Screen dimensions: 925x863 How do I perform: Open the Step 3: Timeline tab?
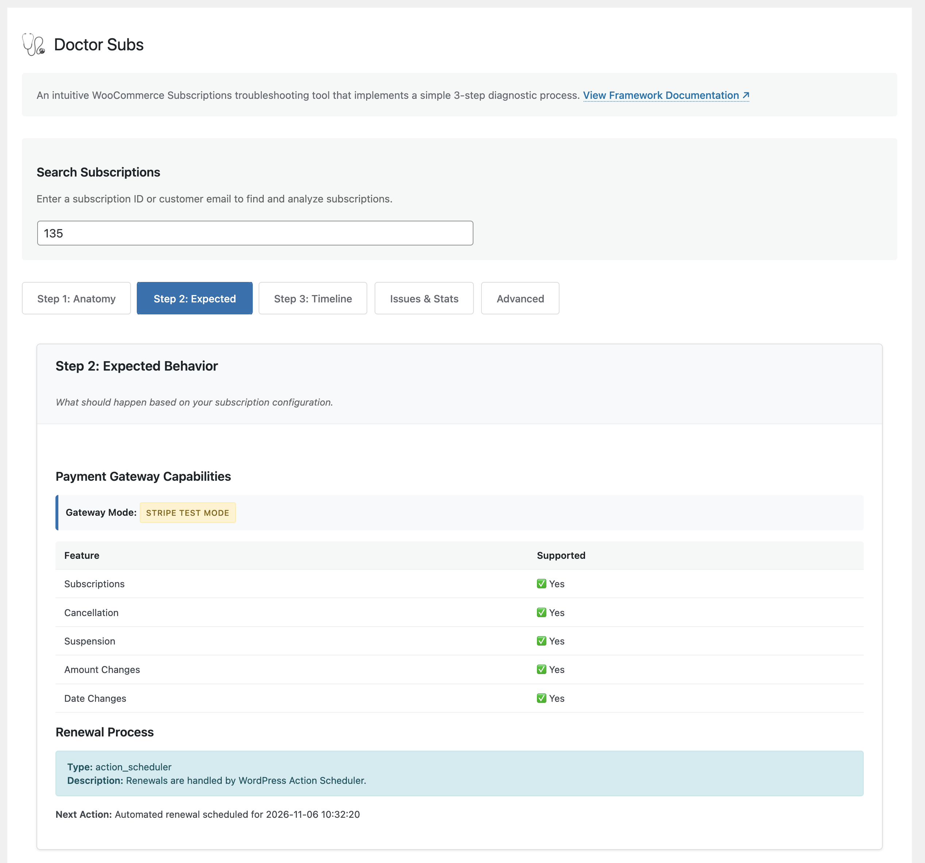coord(313,299)
